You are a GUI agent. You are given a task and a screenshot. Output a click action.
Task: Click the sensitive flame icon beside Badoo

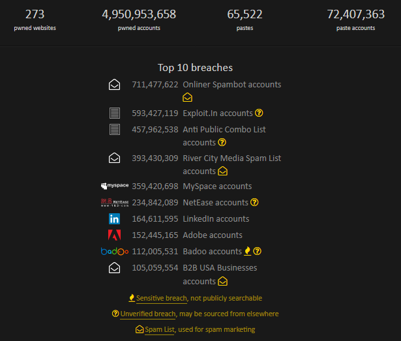click(x=248, y=252)
